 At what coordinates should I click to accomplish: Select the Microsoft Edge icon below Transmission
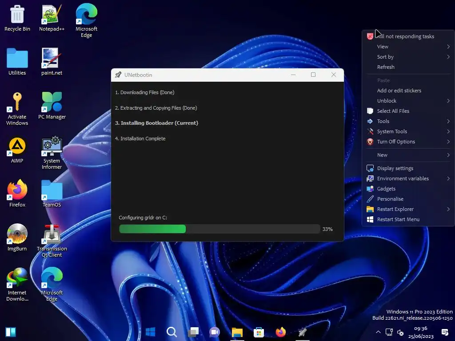[x=52, y=285]
